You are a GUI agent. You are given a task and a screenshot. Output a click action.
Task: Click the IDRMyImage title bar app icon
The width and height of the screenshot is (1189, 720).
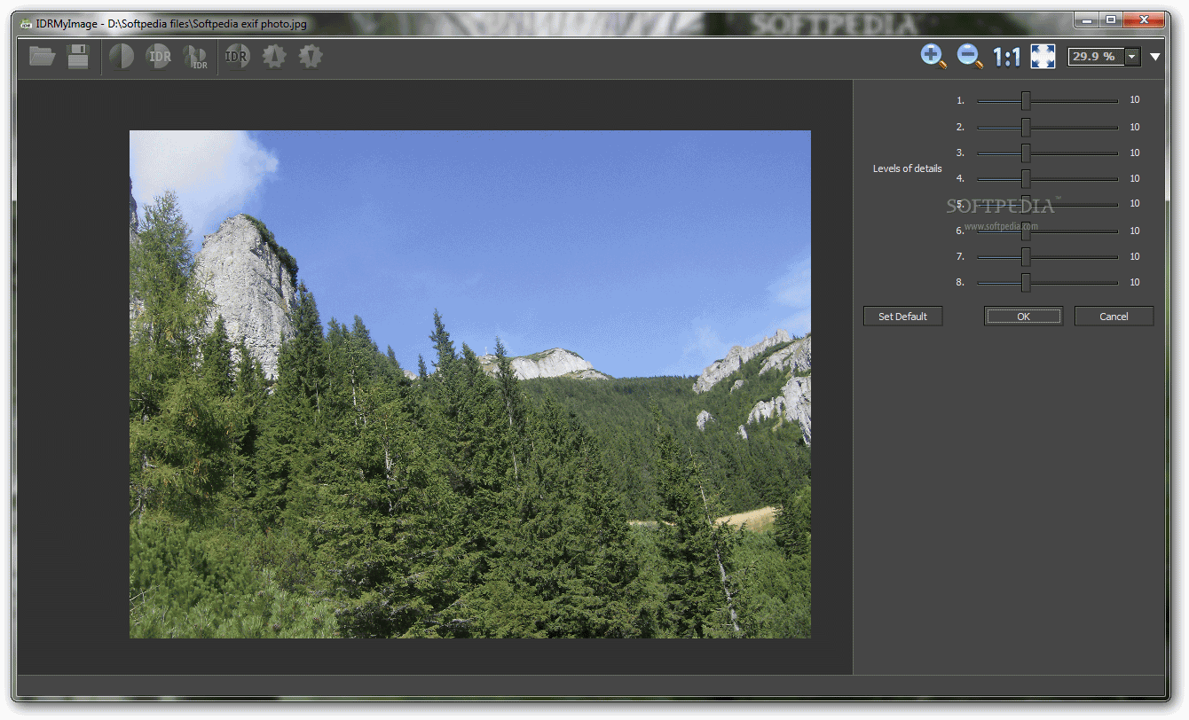coord(26,24)
